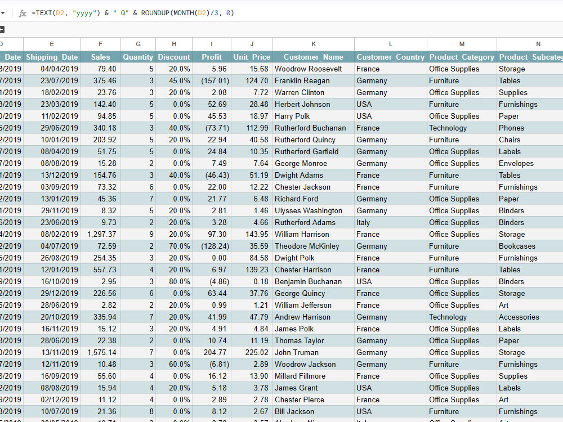Click Technology cell in Andrew Harrison row
The width and height of the screenshot is (563, 422).
coord(462,317)
